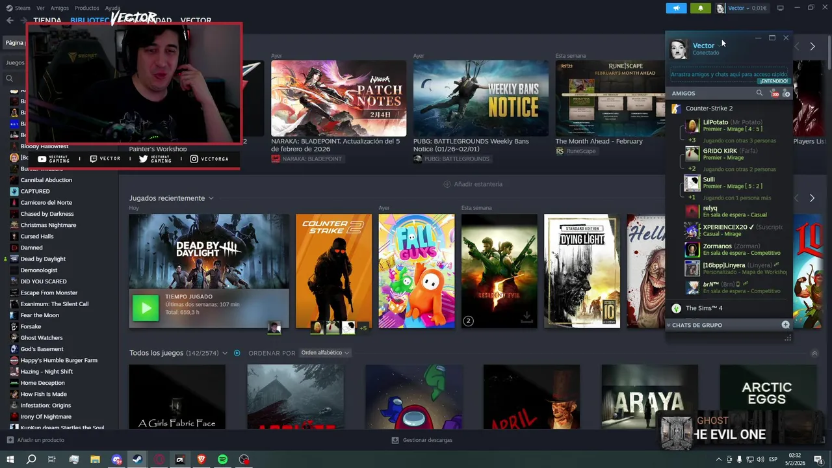Select the Counter-Strike 2 cover in recent games
The image size is (832, 468).
point(333,271)
